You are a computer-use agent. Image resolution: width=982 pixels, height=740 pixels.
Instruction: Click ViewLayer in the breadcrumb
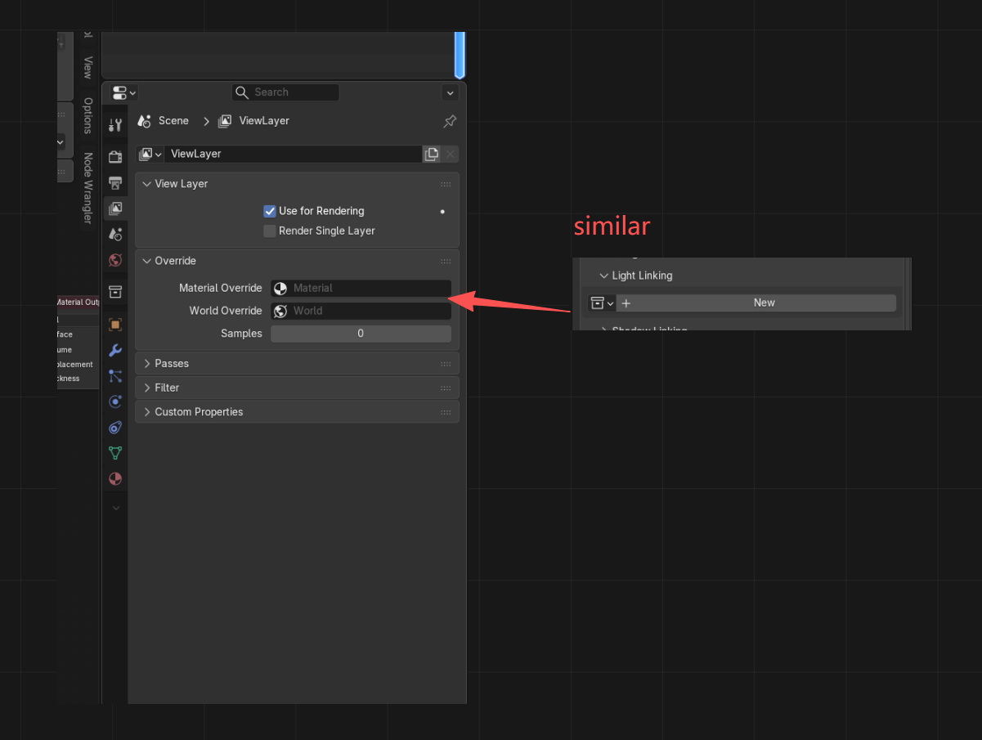[264, 121]
